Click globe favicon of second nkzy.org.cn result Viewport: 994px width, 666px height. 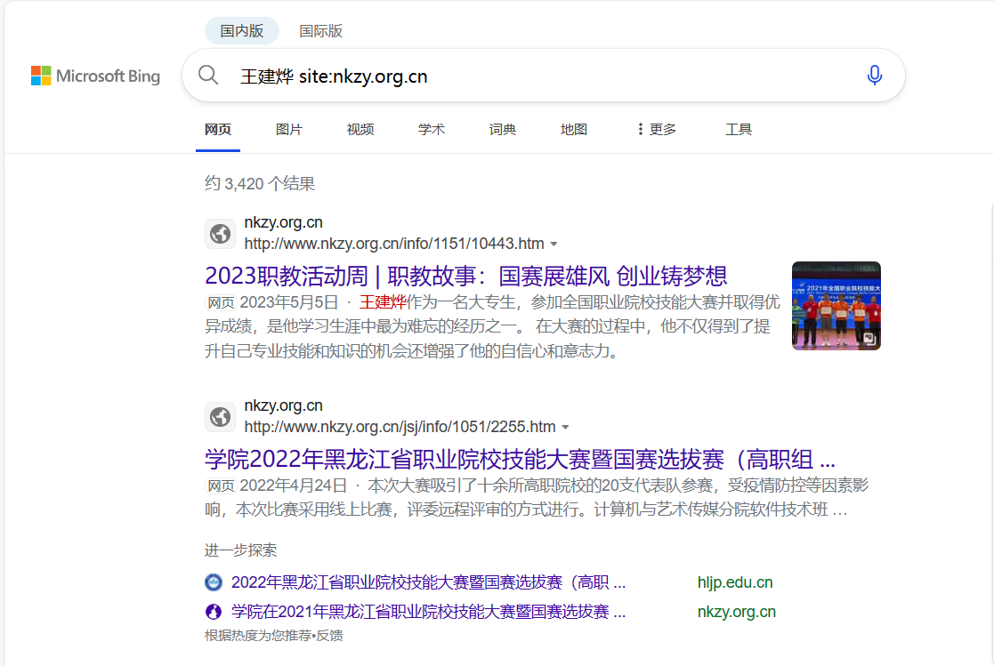tap(220, 417)
